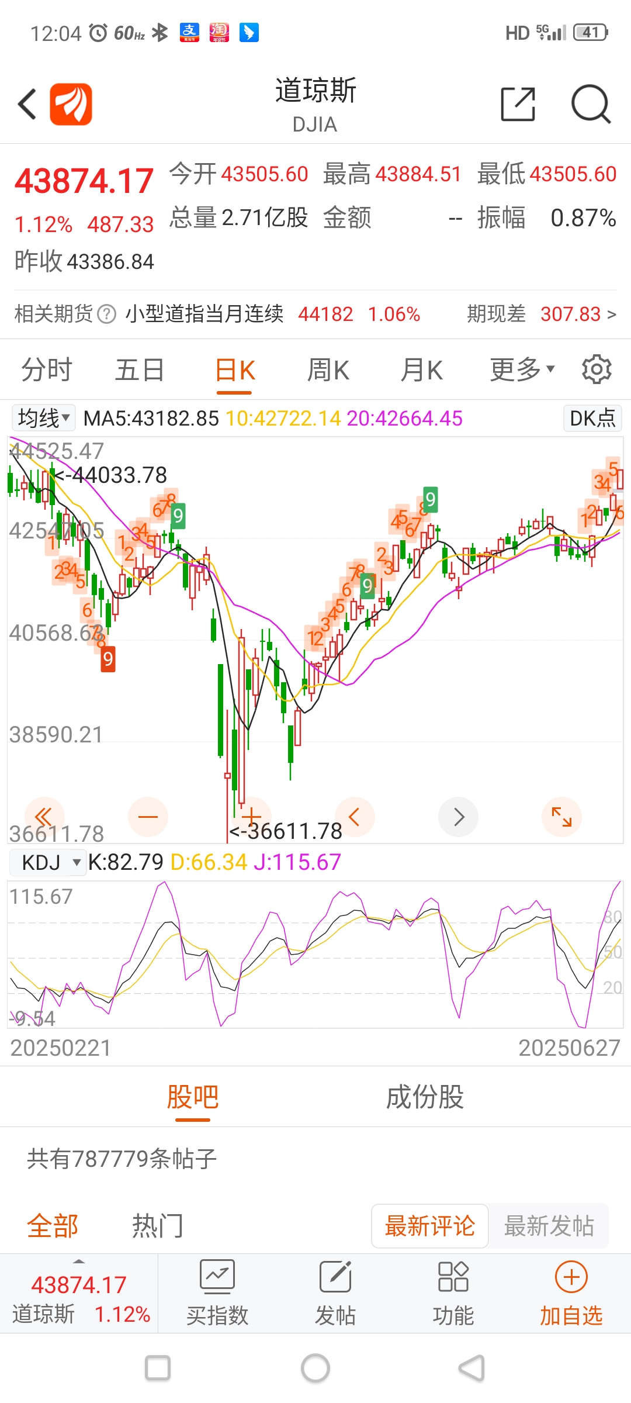The width and height of the screenshot is (631, 1403).
Task: Switch to 周K chart tab
Action: point(328,369)
